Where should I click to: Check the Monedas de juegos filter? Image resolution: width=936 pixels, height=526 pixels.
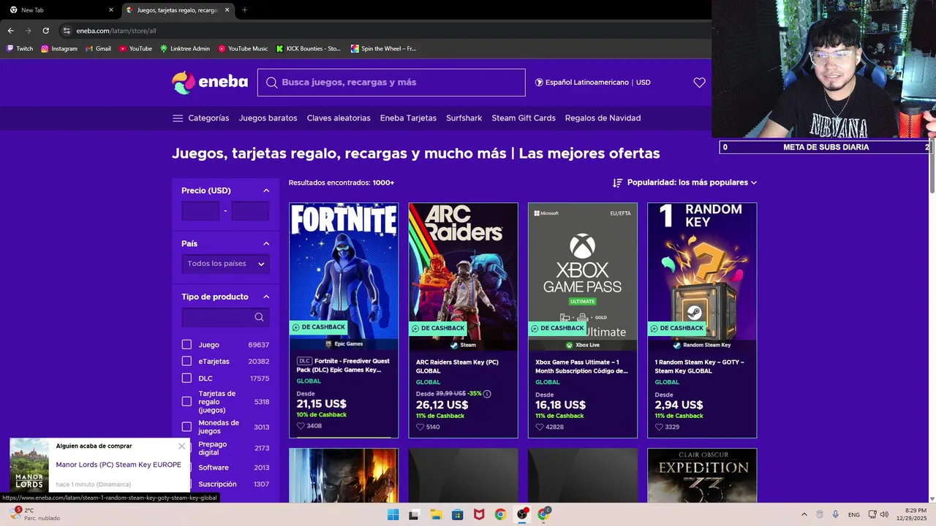coord(186,427)
